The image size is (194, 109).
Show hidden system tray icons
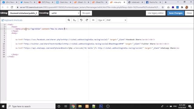click(x=167, y=106)
